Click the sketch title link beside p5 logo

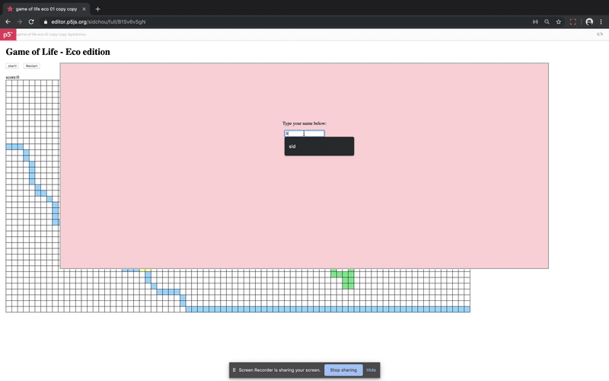click(x=51, y=34)
